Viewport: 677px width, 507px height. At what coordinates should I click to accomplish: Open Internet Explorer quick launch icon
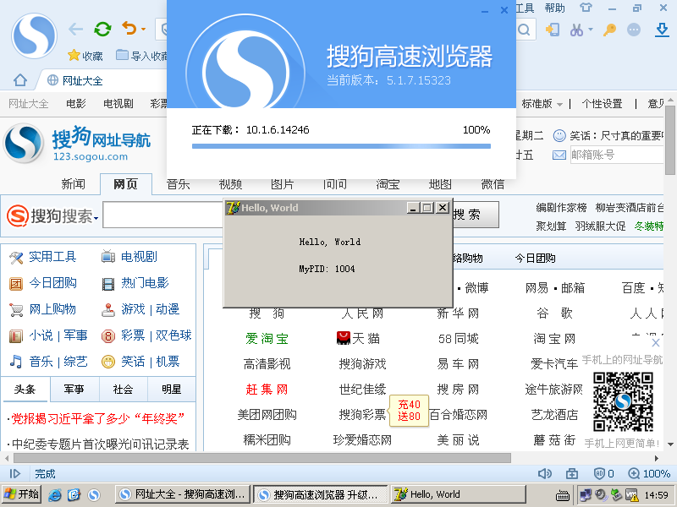54,494
